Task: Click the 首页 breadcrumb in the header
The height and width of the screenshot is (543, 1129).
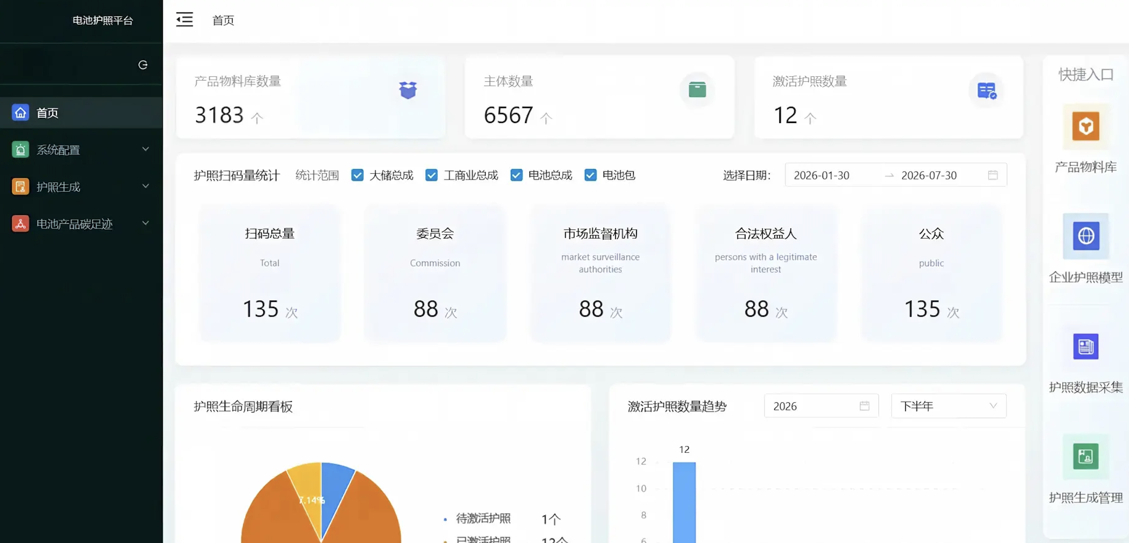Action: tap(223, 20)
